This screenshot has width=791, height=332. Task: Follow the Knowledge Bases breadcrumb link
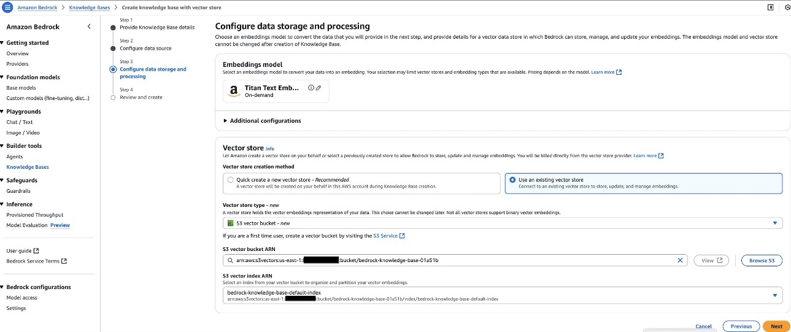(x=88, y=7)
